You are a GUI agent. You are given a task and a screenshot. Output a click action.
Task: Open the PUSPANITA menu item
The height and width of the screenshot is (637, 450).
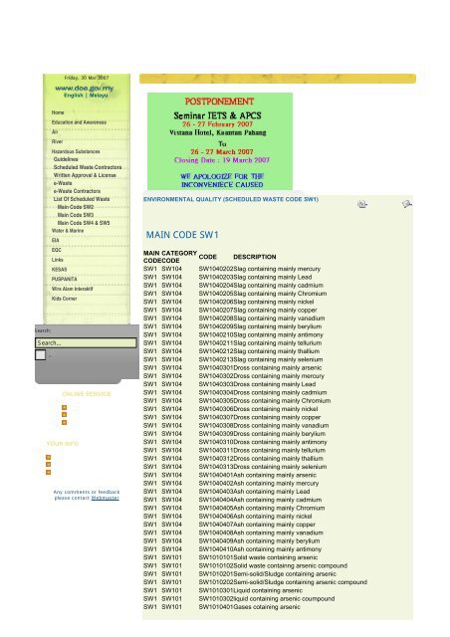[65, 280]
